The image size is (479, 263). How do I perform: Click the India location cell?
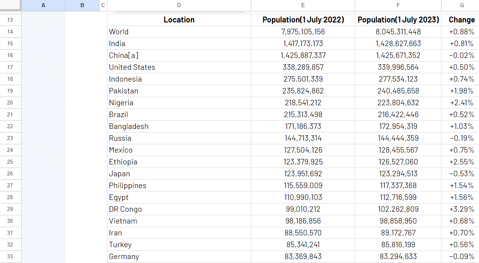click(179, 43)
